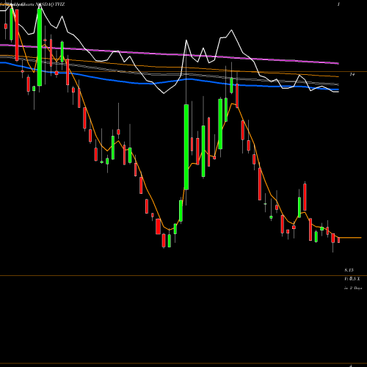367x367 pixels.
Task: Click the NASDAQ TVIZ chart title text
Action: (50, 4)
